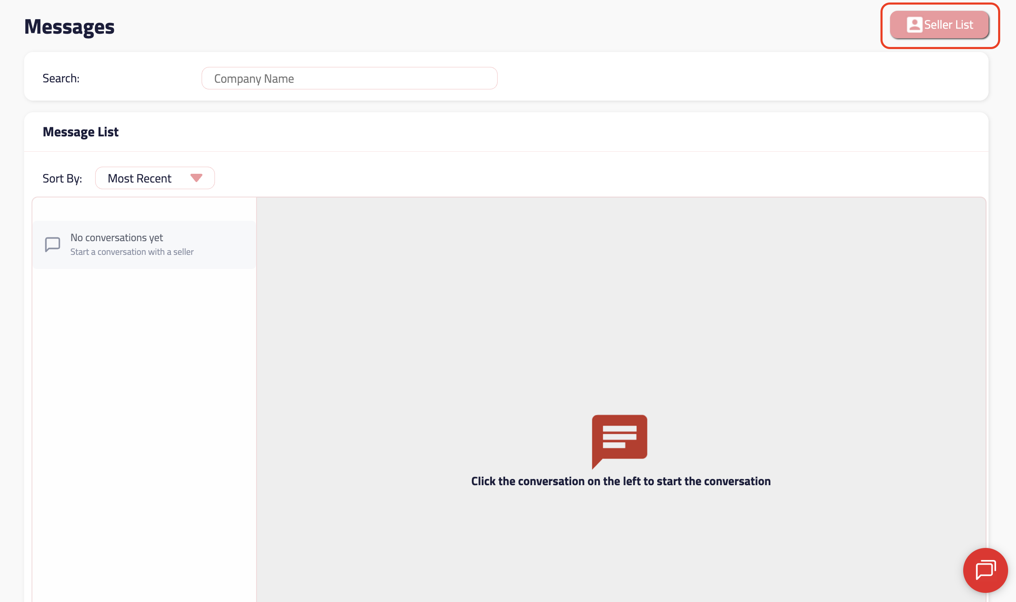Click 'Start a conversation with a seller' text
This screenshot has height=602, width=1016.
pyautogui.click(x=132, y=252)
